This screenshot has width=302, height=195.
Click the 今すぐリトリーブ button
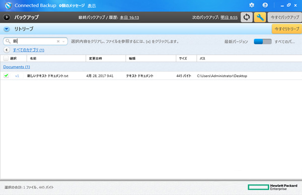(287, 29)
